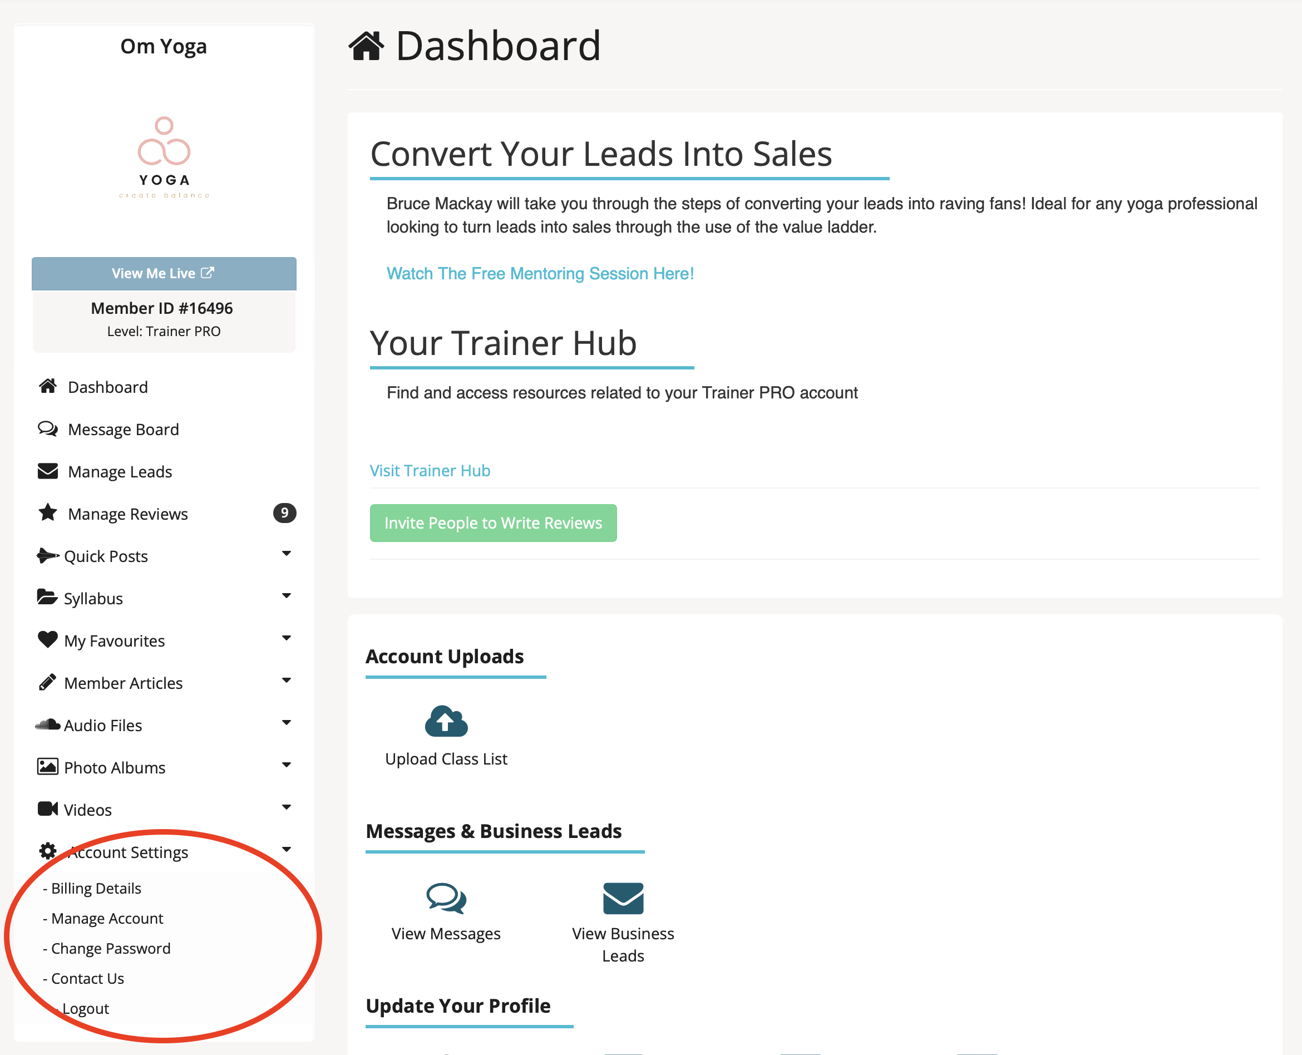1302x1055 pixels.
Task: Click the Manage Reviews star icon
Action: point(47,514)
